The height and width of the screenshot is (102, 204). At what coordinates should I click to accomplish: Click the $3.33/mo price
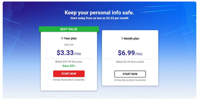(69, 53)
